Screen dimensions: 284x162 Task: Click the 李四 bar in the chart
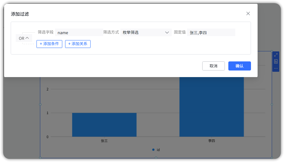(211, 107)
